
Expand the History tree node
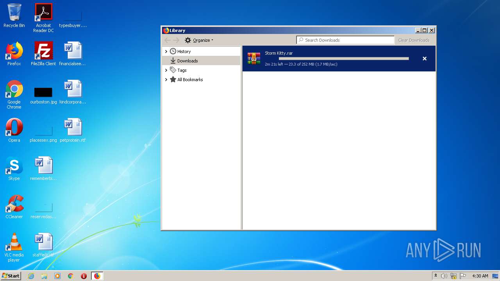166,52
